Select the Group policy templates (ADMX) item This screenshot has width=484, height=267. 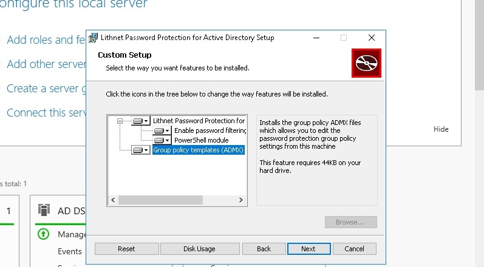point(198,150)
